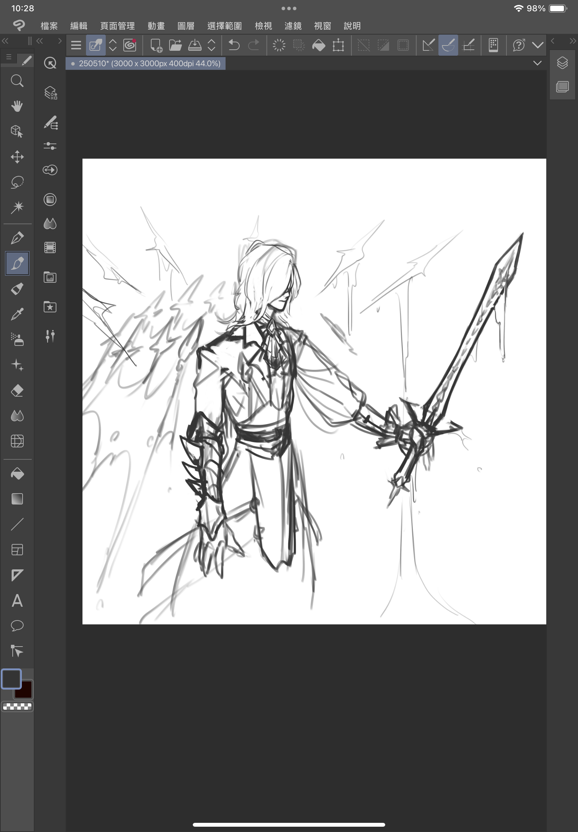Viewport: 578px width, 832px height.
Task: Select the straight Line figure tool
Action: click(x=17, y=525)
